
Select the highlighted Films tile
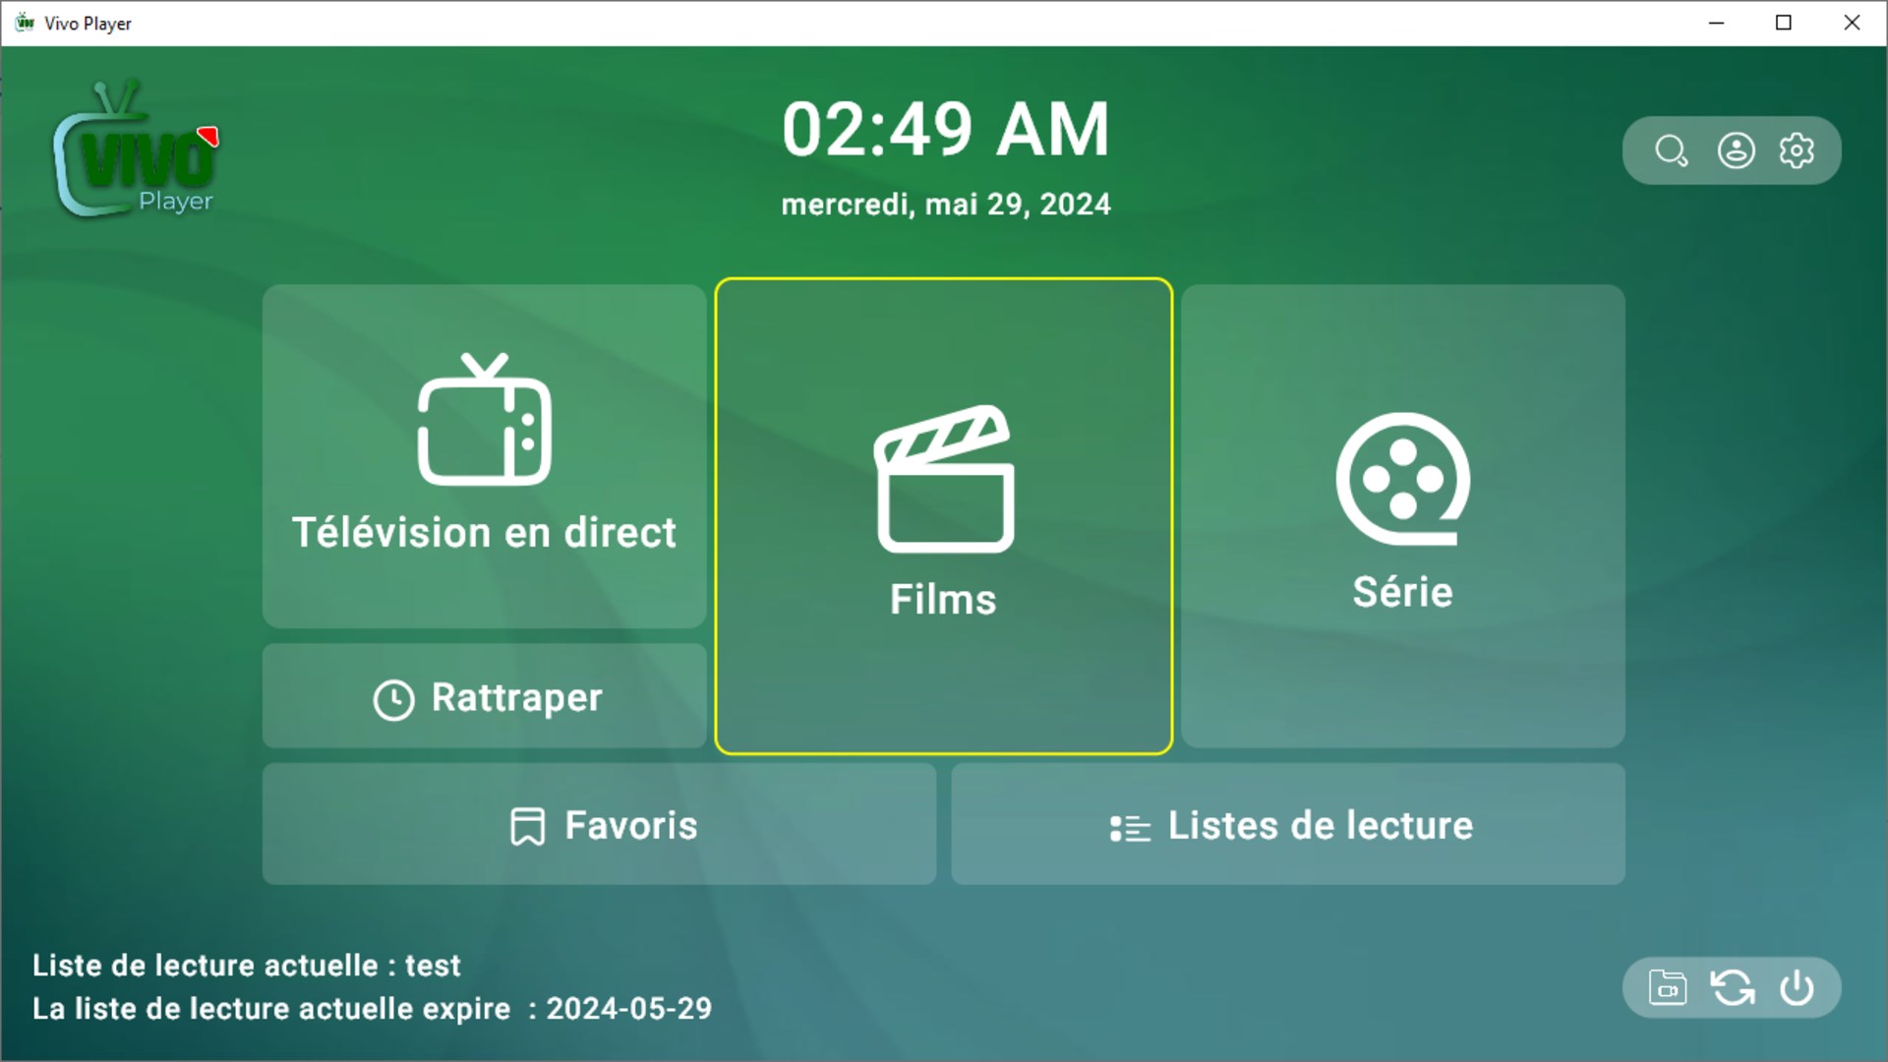pos(943,516)
